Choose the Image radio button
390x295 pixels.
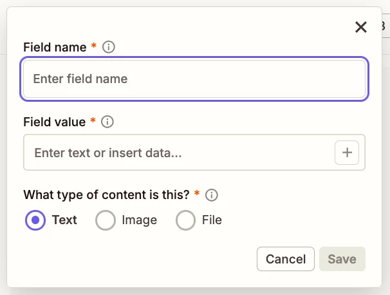105,220
